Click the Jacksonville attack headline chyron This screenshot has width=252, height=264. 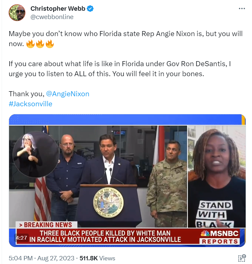[x=105, y=236]
